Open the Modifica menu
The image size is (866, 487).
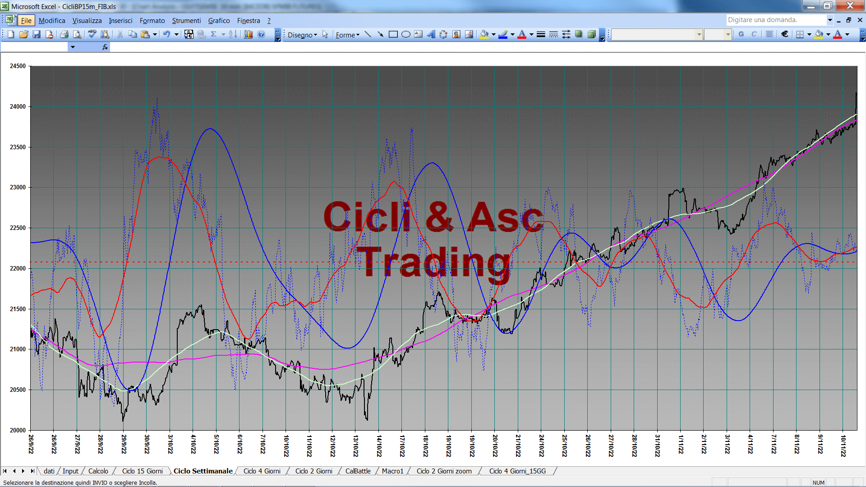[52, 20]
